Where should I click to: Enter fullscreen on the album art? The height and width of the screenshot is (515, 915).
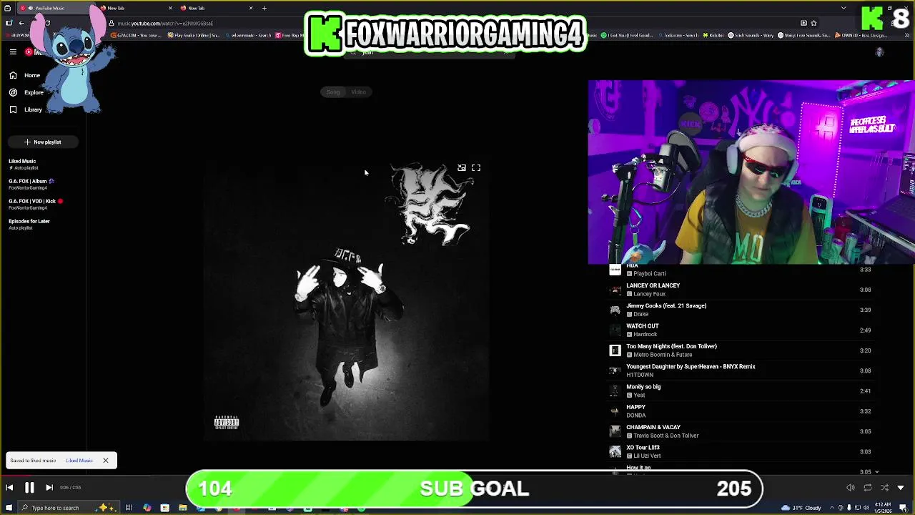click(x=476, y=168)
